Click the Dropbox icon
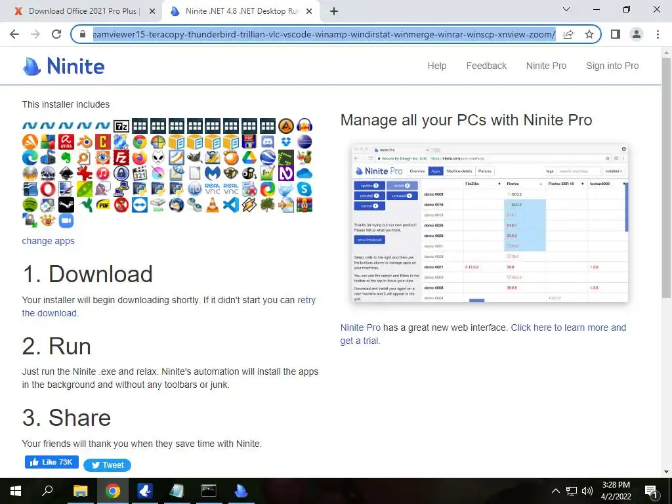 point(286,142)
